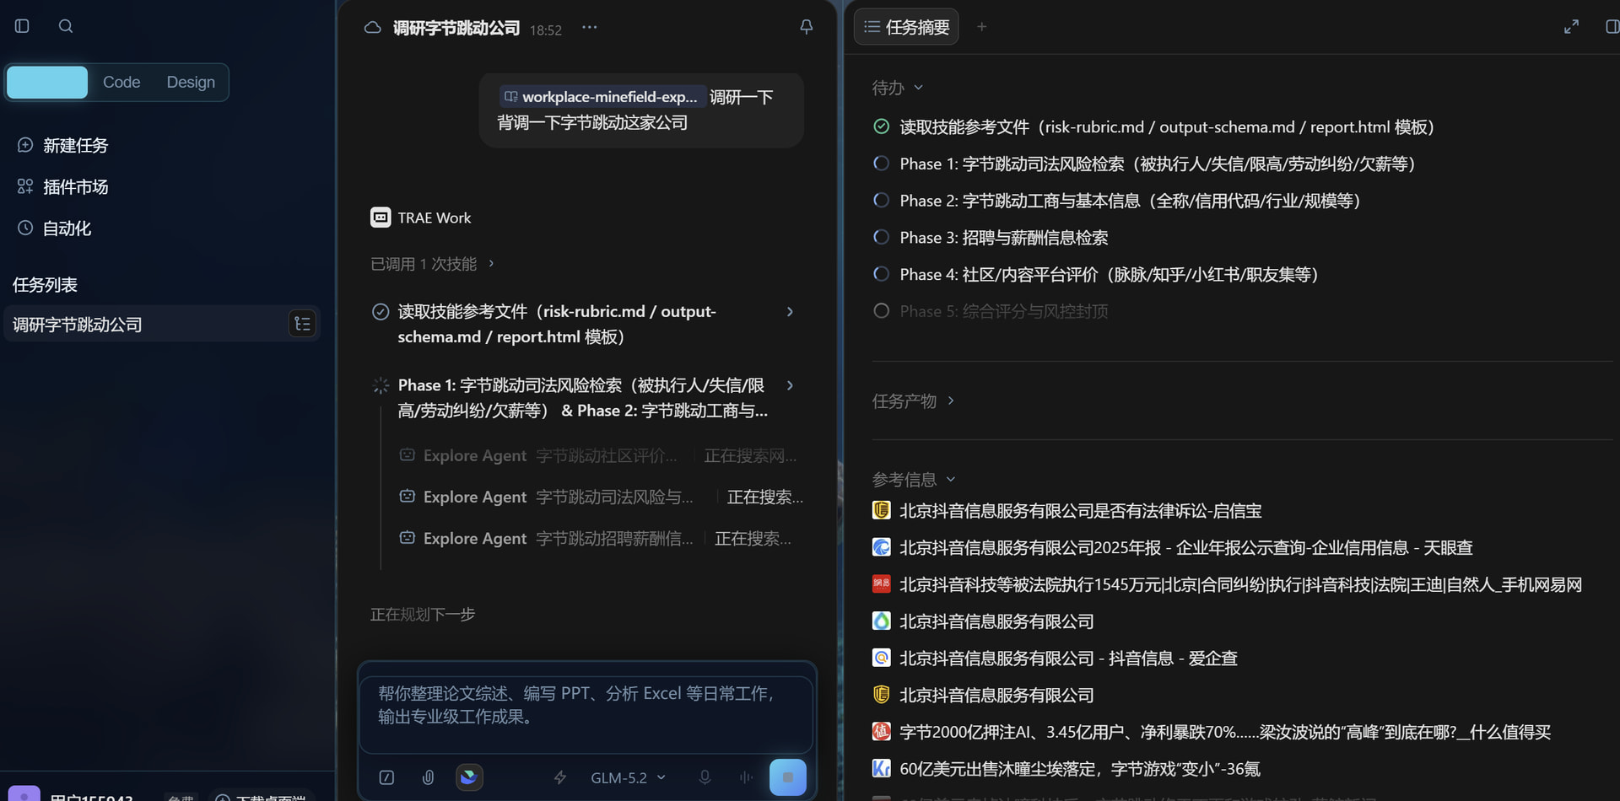The image size is (1620, 801).
Task: Expand the 已调用 1 次技能 details
Action: click(432, 264)
